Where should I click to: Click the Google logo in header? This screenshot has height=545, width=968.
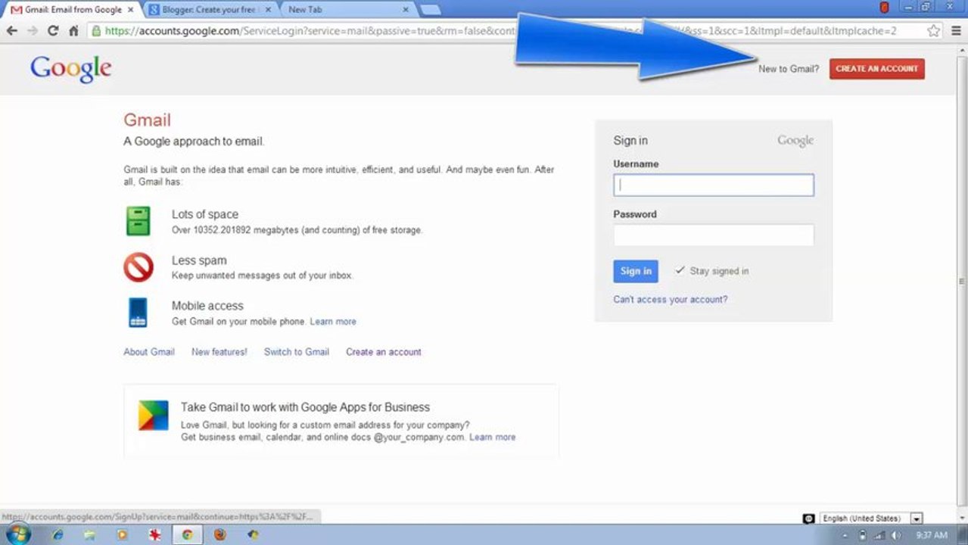(x=71, y=69)
